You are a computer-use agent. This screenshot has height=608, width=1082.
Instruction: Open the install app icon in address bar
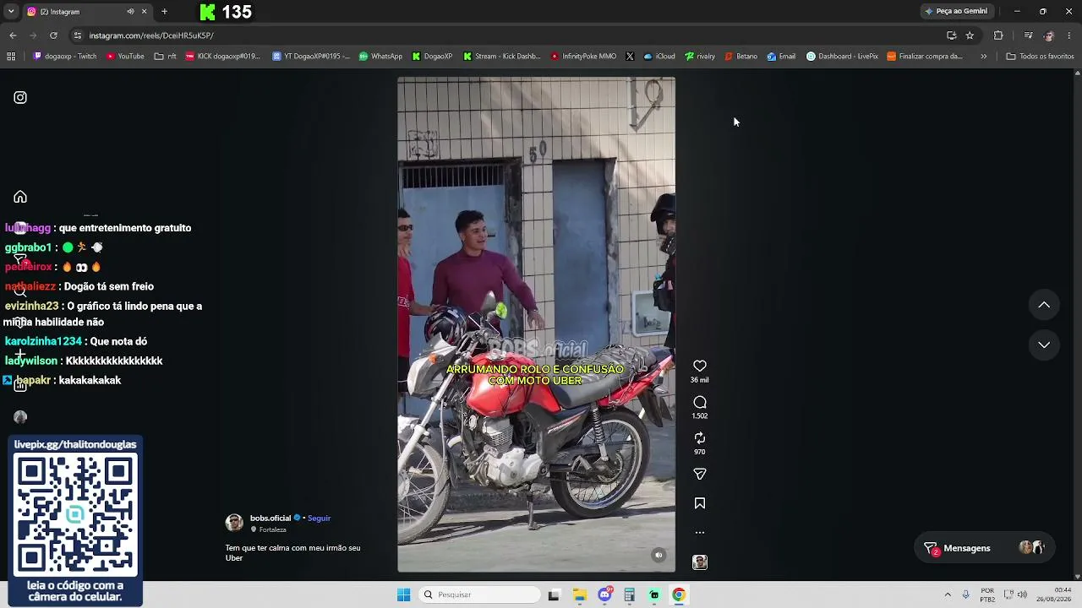952,35
